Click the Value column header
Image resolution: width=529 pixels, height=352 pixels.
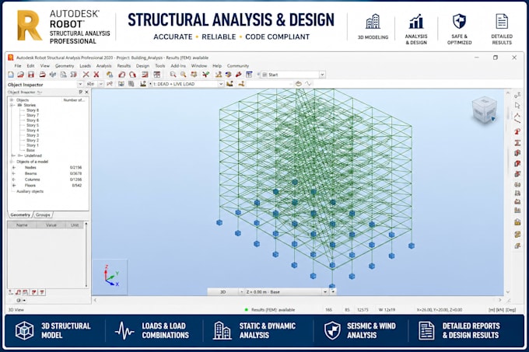(x=51, y=225)
